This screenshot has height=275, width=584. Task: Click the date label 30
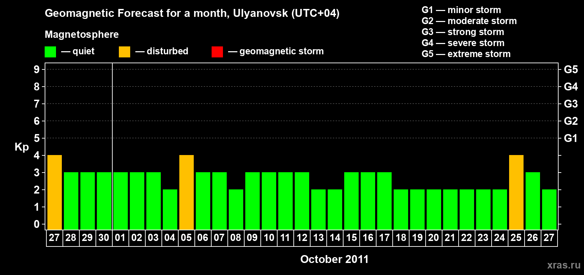(x=104, y=238)
